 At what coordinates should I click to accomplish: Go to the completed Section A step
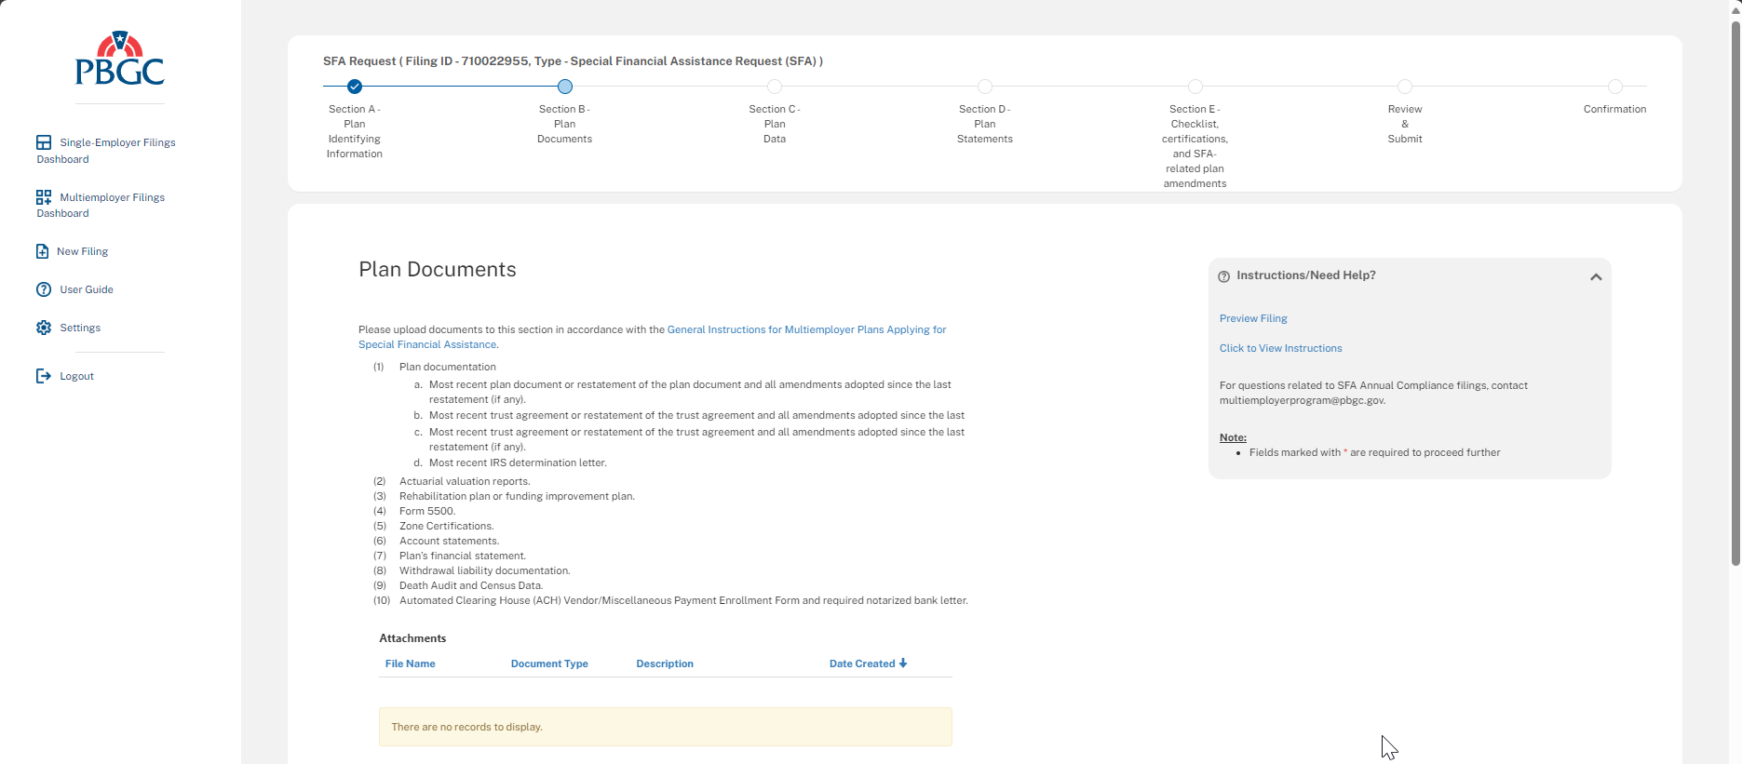pyautogui.click(x=355, y=87)
